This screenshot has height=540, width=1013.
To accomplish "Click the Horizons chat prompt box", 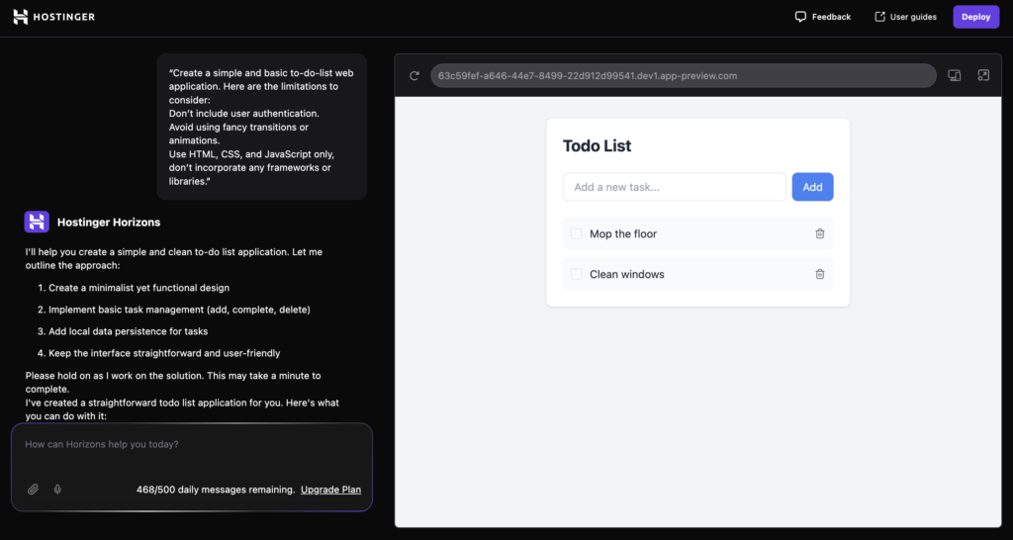I will pyautogui.click(x=191, y=445).
